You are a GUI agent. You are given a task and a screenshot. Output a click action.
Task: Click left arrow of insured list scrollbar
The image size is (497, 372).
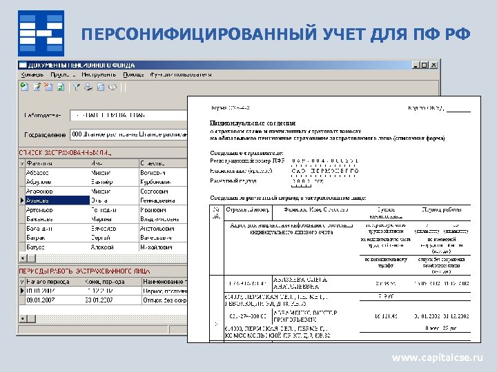click(23, 258)
